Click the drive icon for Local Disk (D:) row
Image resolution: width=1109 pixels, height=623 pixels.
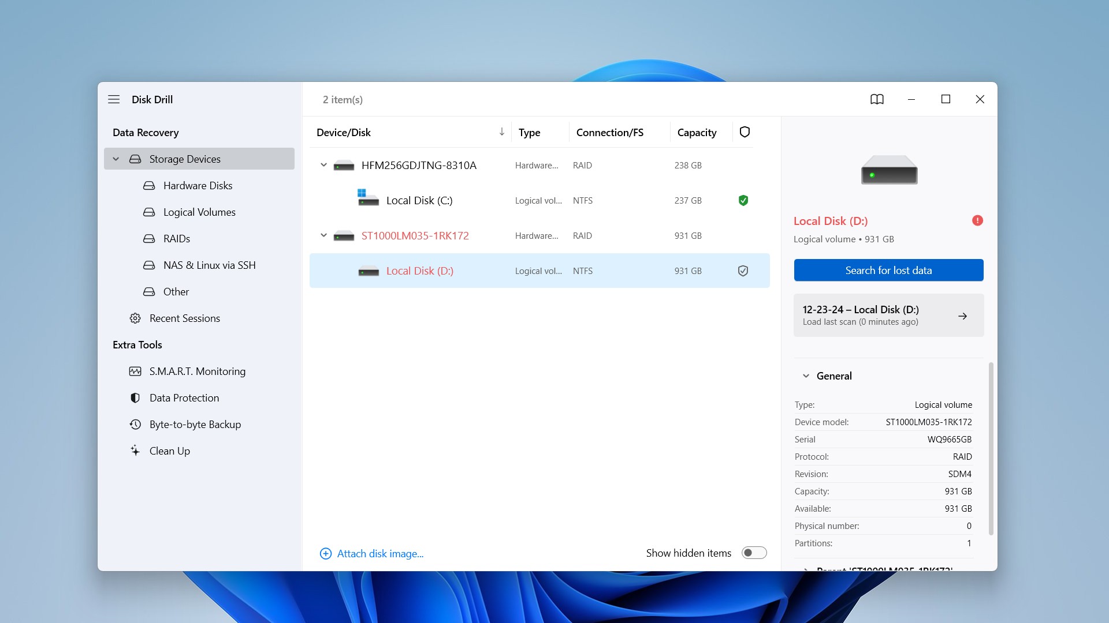pyautogui.click(x=369, y=271)
